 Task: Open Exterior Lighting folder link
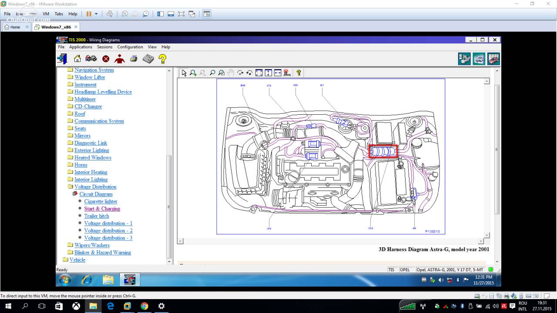[92, 150]
